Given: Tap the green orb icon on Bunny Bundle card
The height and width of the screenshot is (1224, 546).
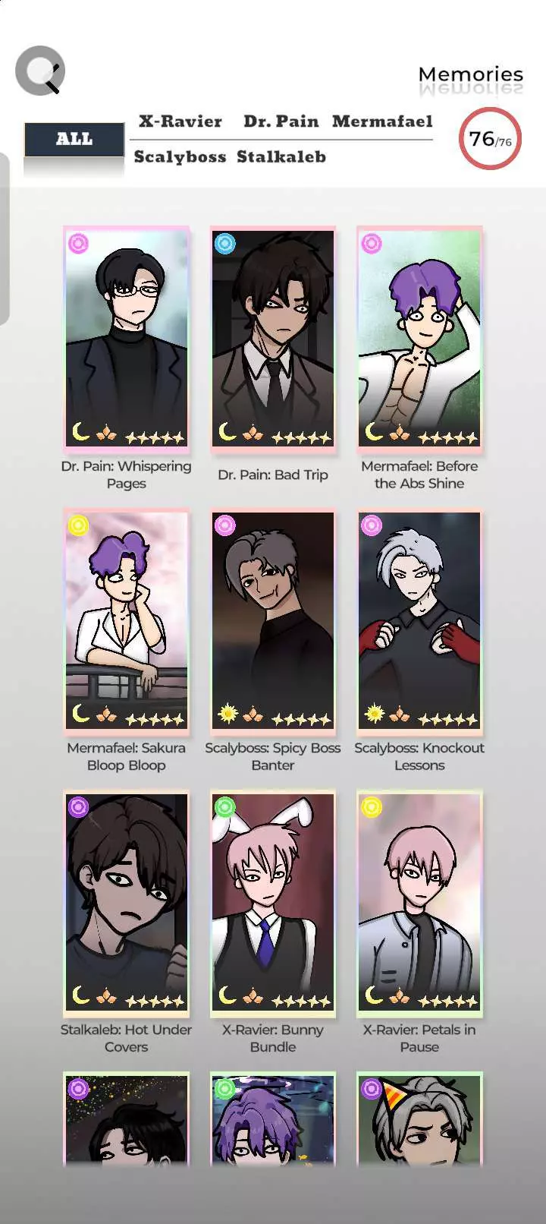Looking at the screenshot, I should point(225,807).
